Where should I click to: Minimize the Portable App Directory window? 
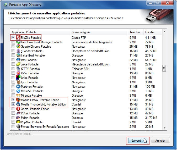[150, 3]
